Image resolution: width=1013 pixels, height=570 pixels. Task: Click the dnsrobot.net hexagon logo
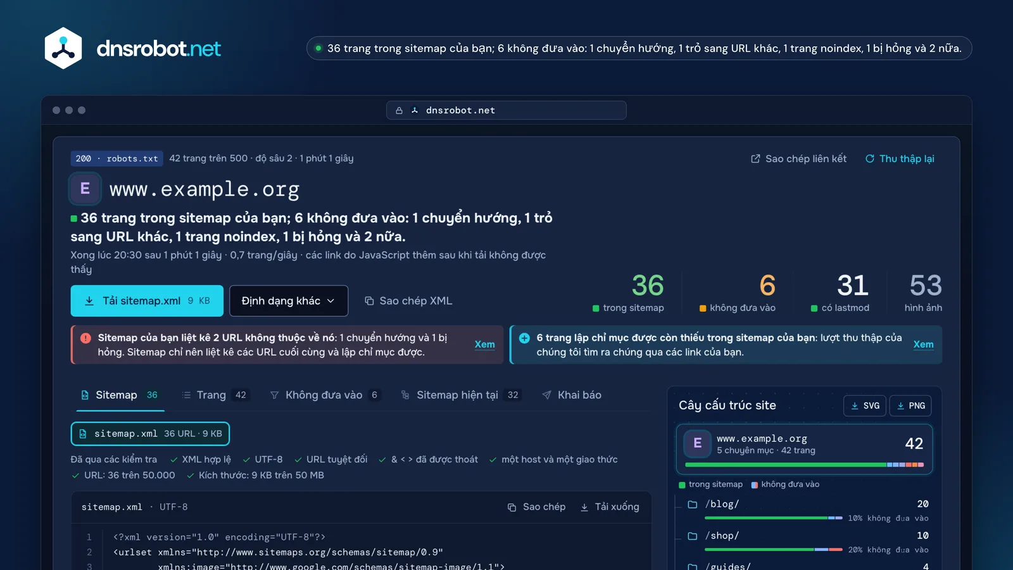pyautogui.click(x=63, y=48)
